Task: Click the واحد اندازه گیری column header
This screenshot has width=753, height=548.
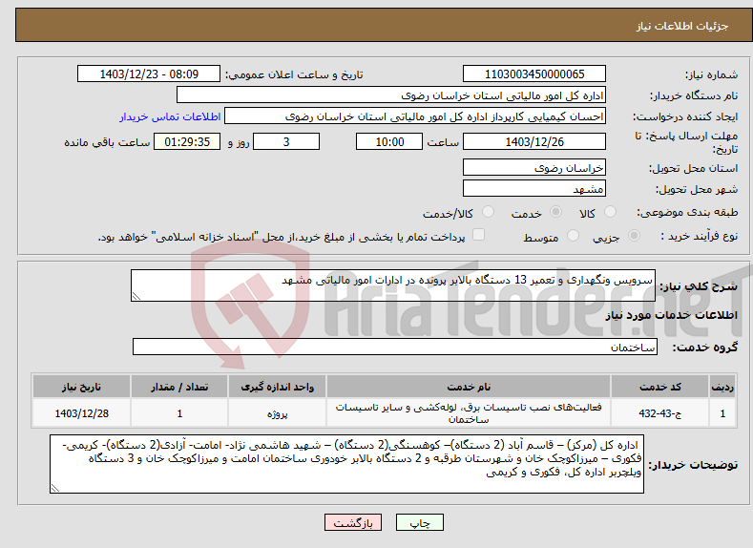Action: point(277,387)
